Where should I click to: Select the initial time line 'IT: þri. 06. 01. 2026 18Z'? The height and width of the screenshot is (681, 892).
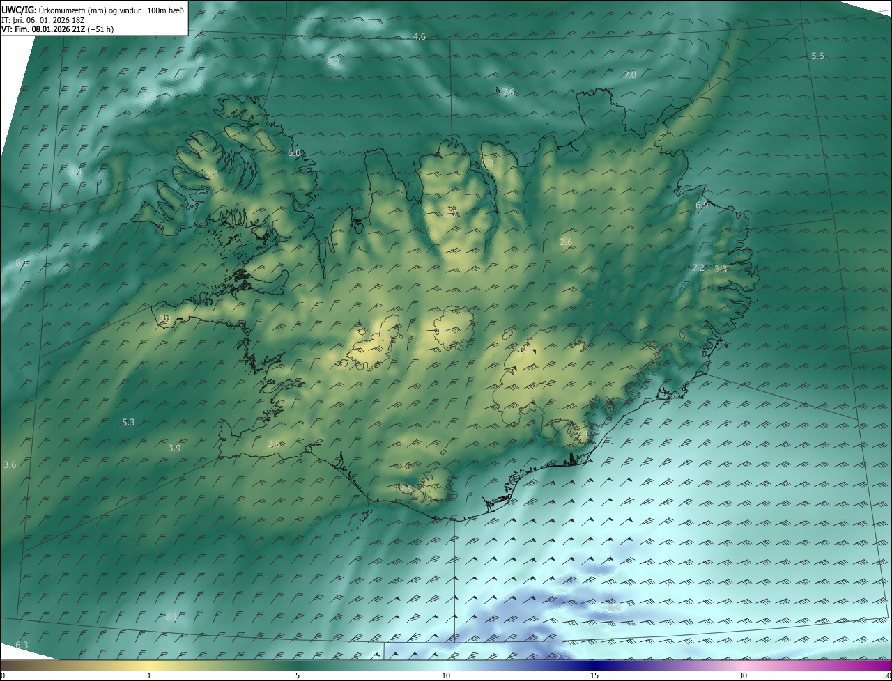coord(43,19)
